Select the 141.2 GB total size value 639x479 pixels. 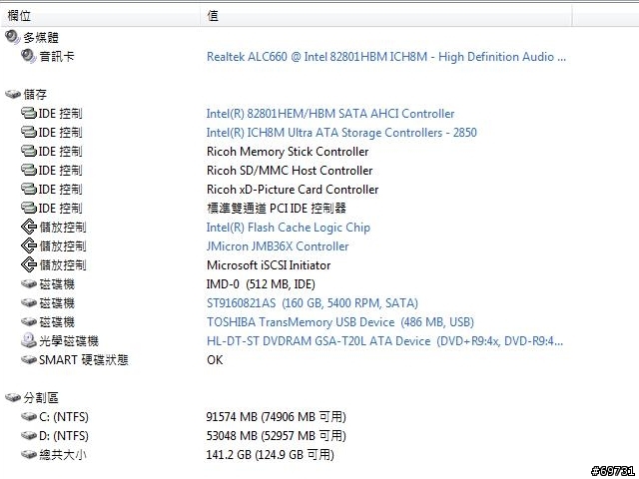[x=271, y=455]
